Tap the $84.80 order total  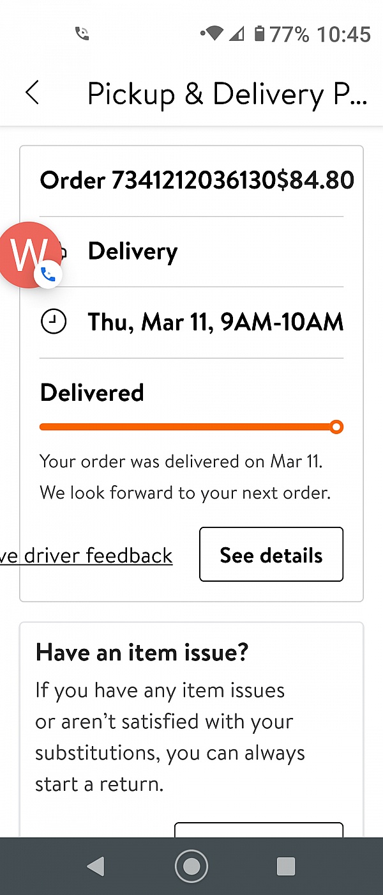pos(316,180)
